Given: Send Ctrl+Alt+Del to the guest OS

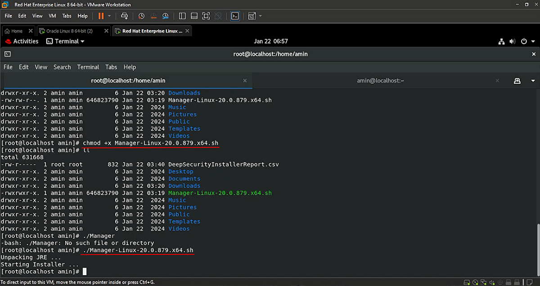Looking at the screenshot, I should [125, 16].
